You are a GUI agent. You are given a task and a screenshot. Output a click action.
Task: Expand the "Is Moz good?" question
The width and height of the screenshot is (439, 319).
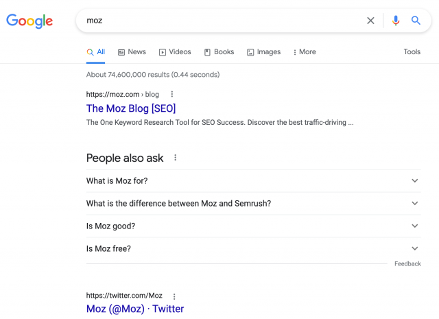point(253,226)
